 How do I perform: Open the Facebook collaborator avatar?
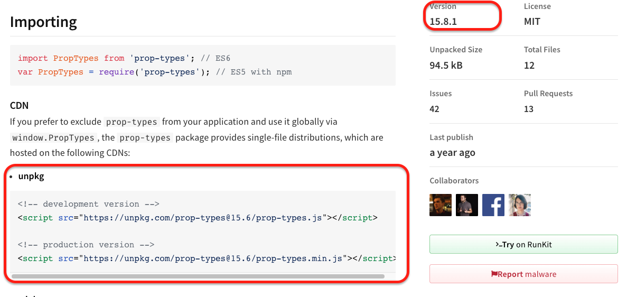493,205
